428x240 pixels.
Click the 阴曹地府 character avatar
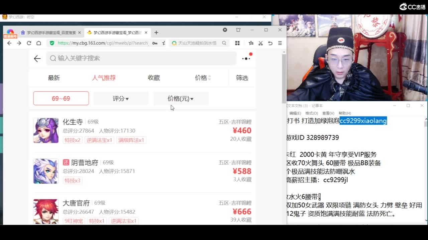pyautogui.click(x=46, y=171)
